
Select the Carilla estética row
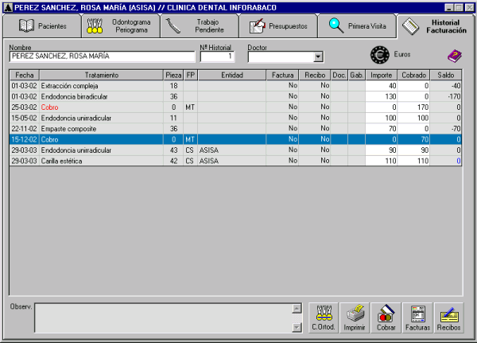click(x=235, y=161)
